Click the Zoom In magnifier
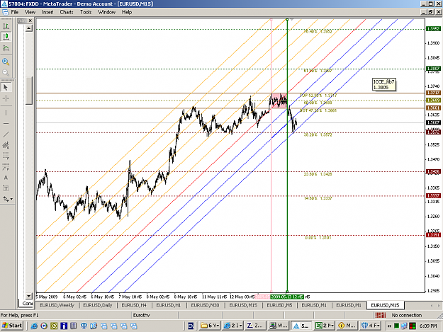Image resolution: width=443 pixels, height=332 pixels. (6, 62)
